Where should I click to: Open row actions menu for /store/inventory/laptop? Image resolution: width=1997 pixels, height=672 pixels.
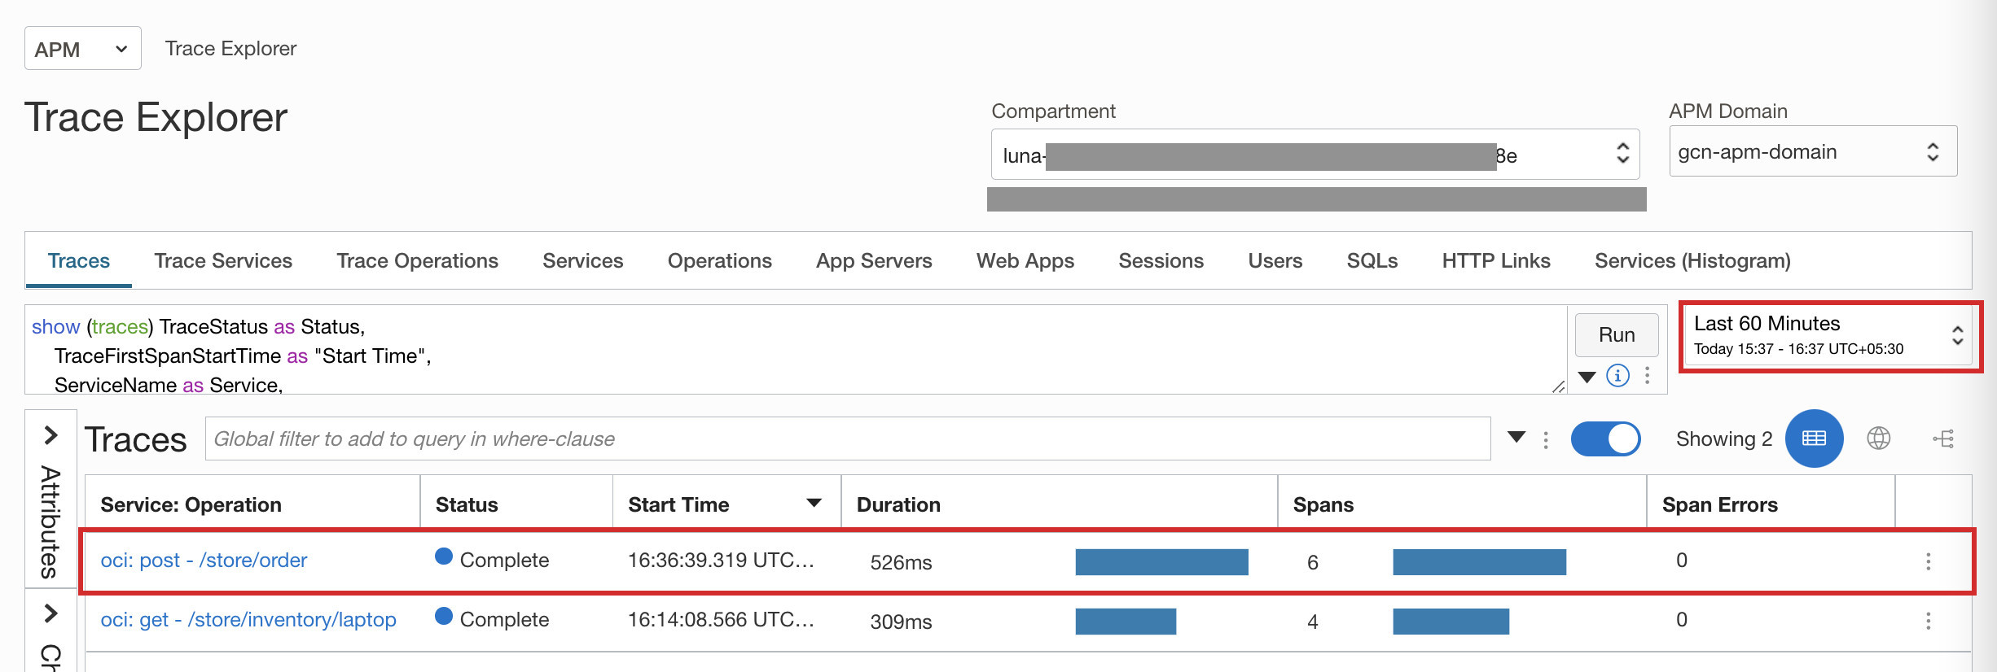point(1928,621)
